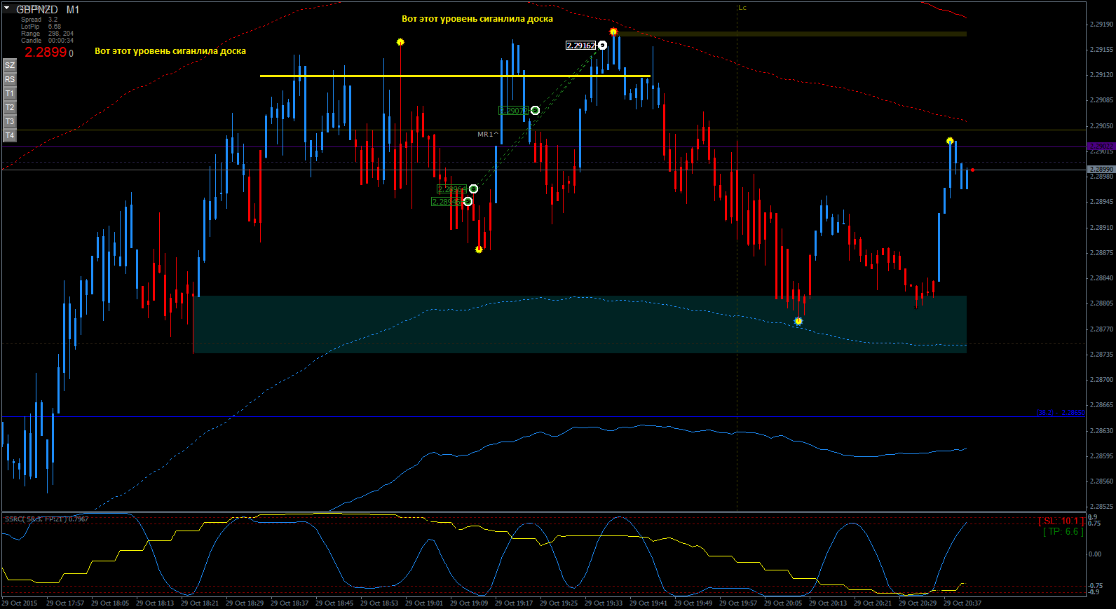Click the green TP: 6.6 label
This screenshot has height=609, width=1116.
(1063, 532)
